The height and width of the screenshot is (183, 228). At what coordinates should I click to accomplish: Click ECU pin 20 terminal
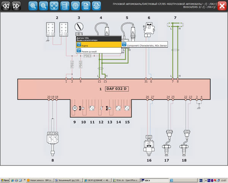click(49, 100)
